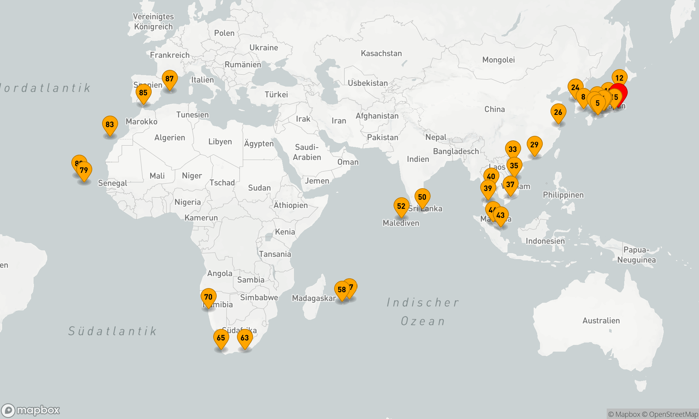Open marker 39 in Thailand
This screenshot has width=699, height=419.
coord(488,189)
